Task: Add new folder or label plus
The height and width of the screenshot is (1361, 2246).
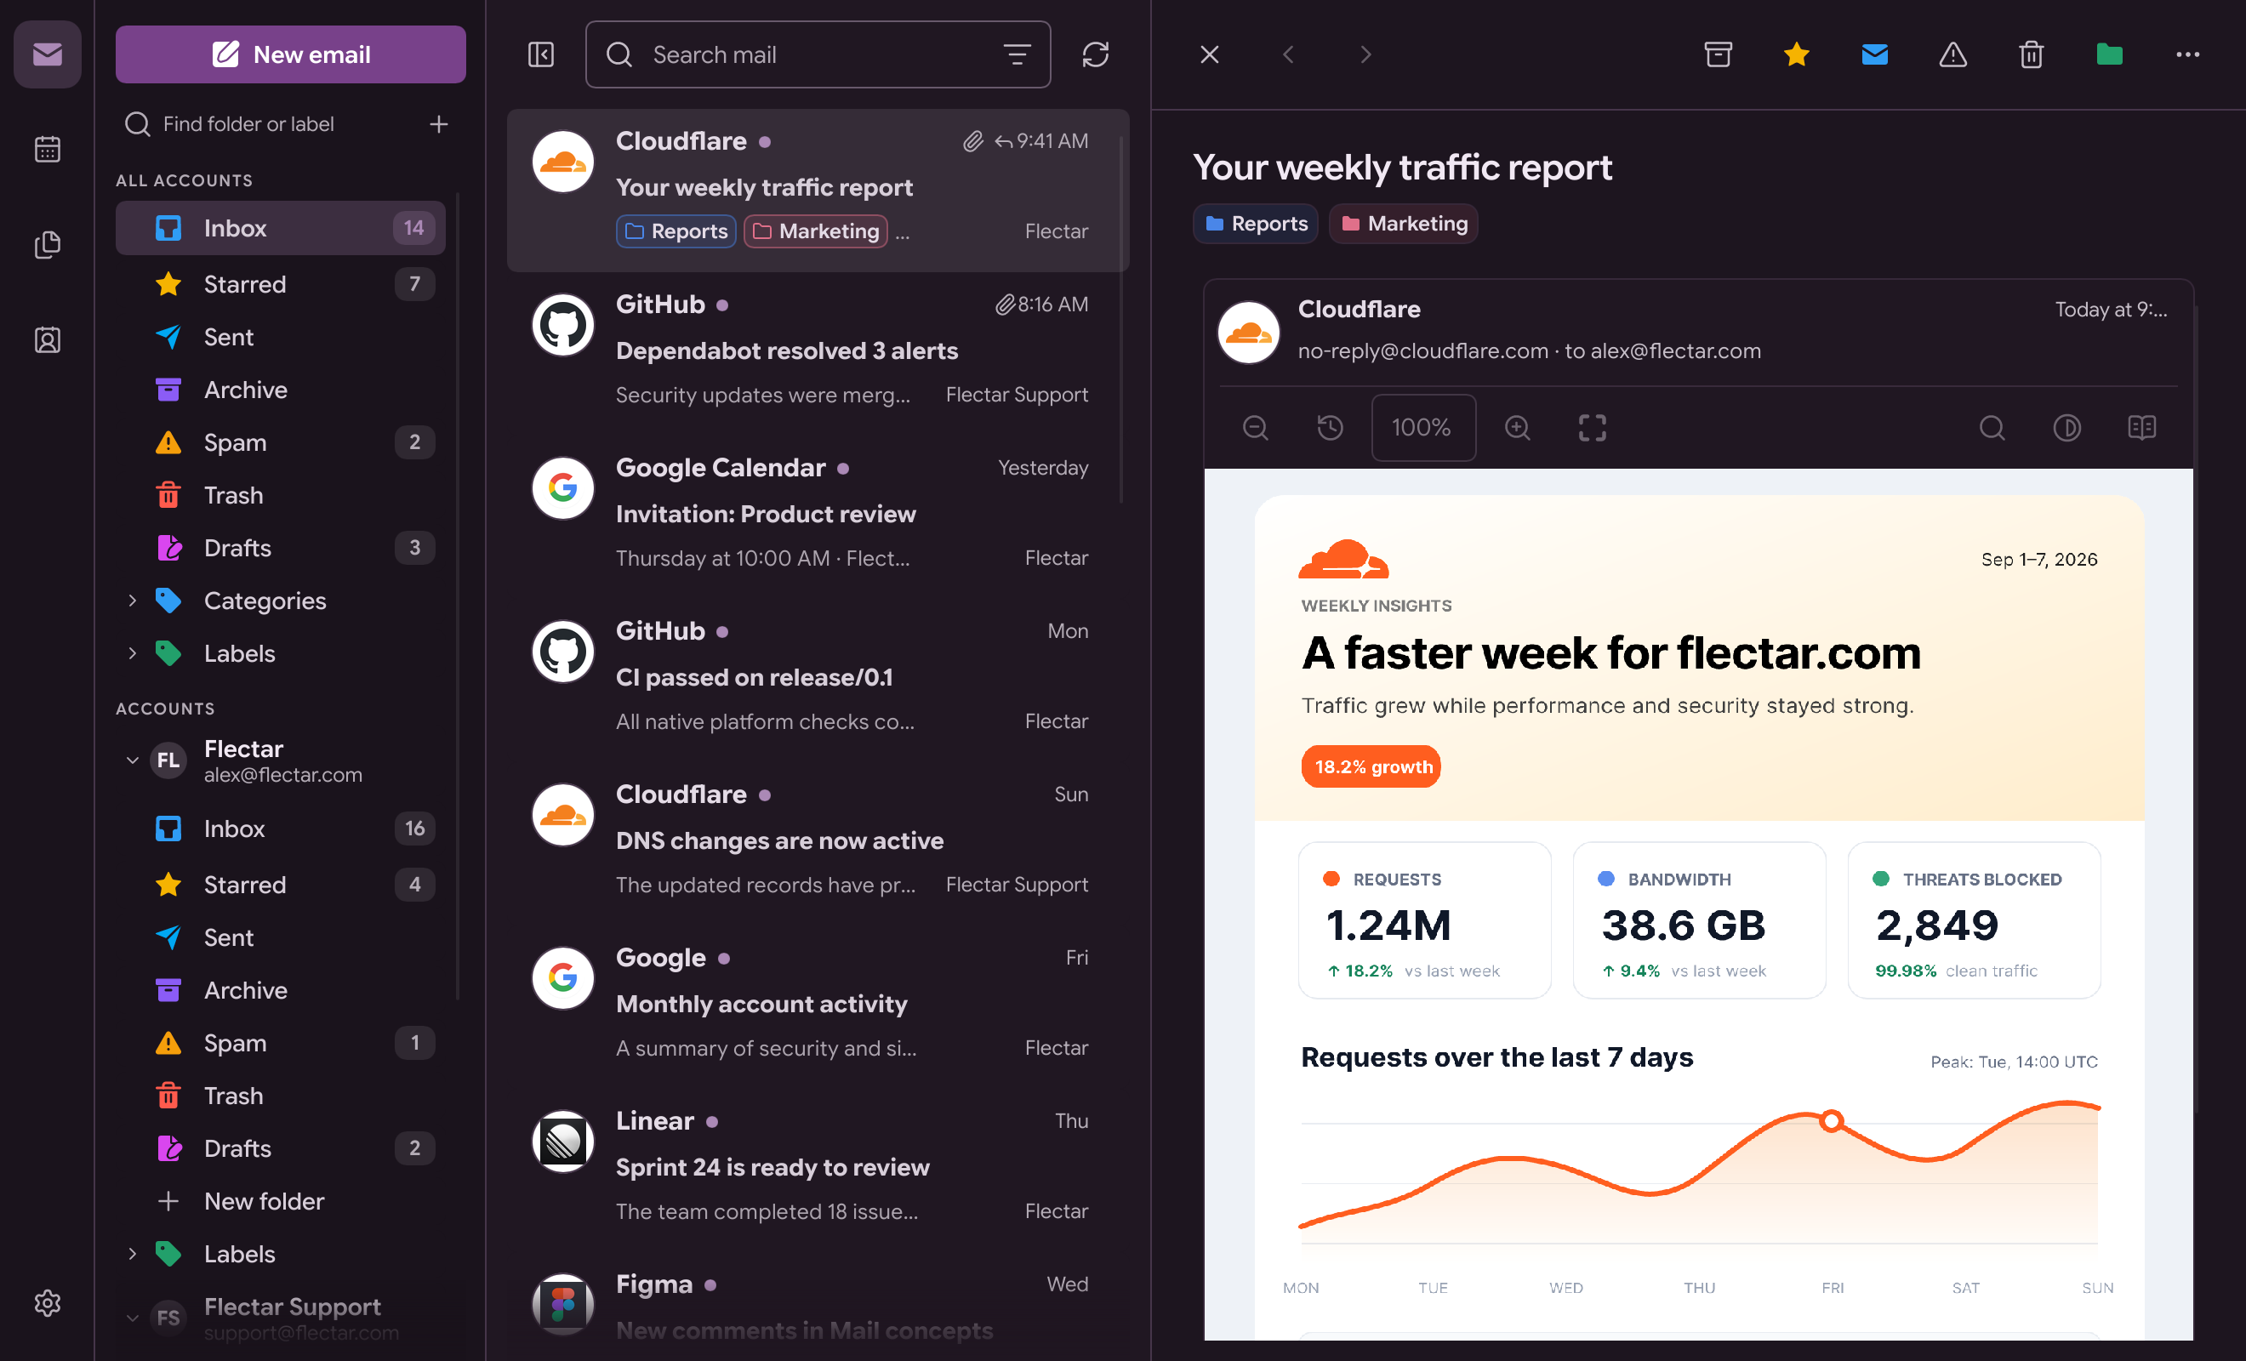Action: [x=438, y=124]
